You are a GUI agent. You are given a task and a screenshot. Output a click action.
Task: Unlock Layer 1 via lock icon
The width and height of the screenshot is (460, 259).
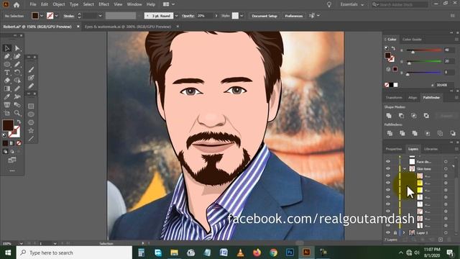coord(395,232)
